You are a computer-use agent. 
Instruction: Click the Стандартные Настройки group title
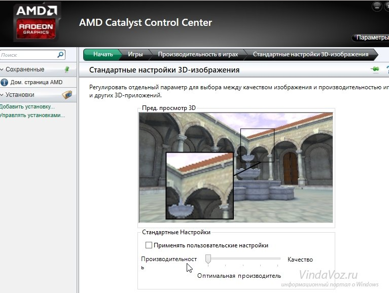[x=176, y=232]
